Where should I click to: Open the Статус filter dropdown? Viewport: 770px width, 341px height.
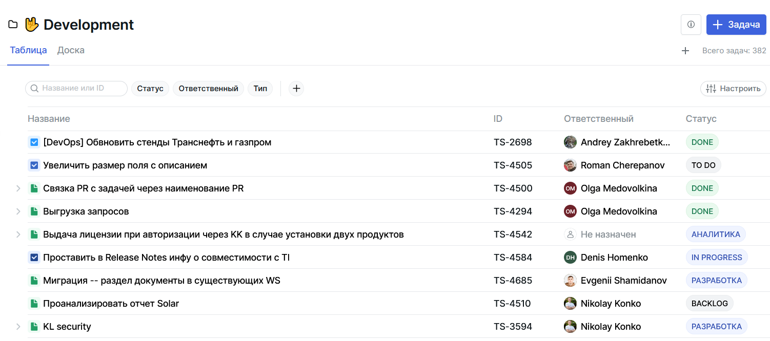tap(150, 89)
